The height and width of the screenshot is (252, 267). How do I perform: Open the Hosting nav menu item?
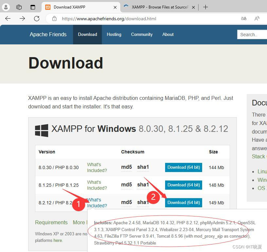(114, 35)
